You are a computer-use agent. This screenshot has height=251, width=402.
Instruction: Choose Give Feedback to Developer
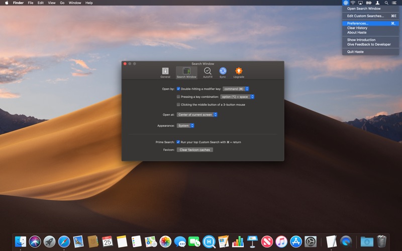click(x=370, y=44)
